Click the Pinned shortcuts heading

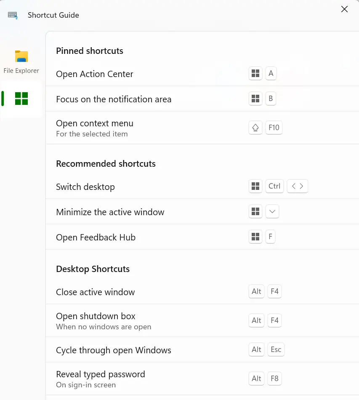click(x=90, y=51)
